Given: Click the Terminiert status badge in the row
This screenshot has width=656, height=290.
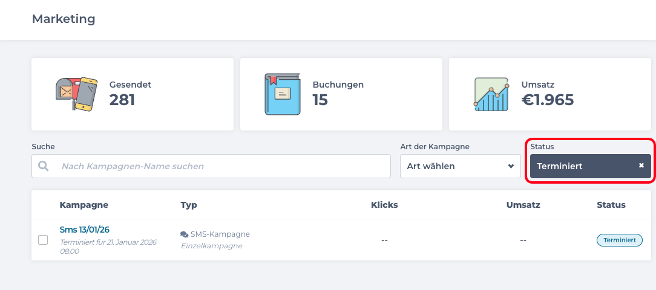Looking at the screenshot, I should click(x=619, y=240).
